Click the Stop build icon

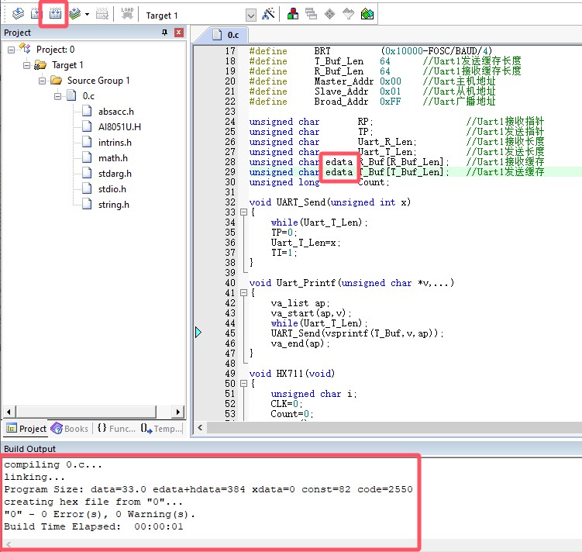102,14
